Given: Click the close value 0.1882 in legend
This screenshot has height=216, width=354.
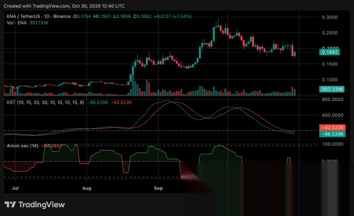Looking at the screenshot, I should 144,17.
